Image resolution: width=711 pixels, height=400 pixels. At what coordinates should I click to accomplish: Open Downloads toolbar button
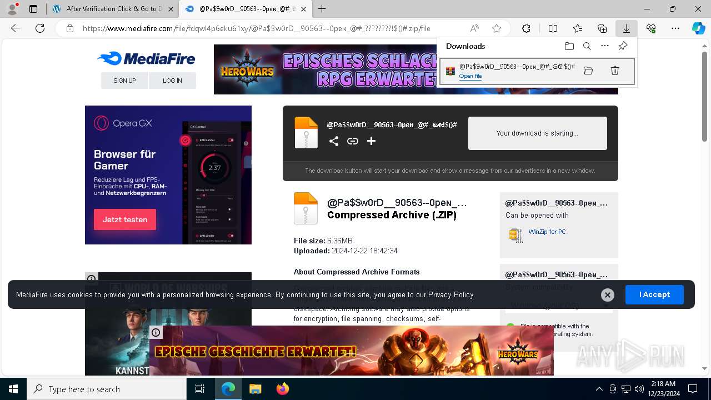(x=627, y=28)
